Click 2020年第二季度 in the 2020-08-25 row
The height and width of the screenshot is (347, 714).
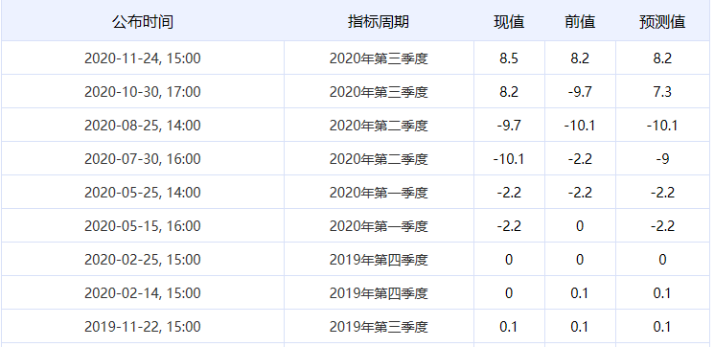coord(379,126)
